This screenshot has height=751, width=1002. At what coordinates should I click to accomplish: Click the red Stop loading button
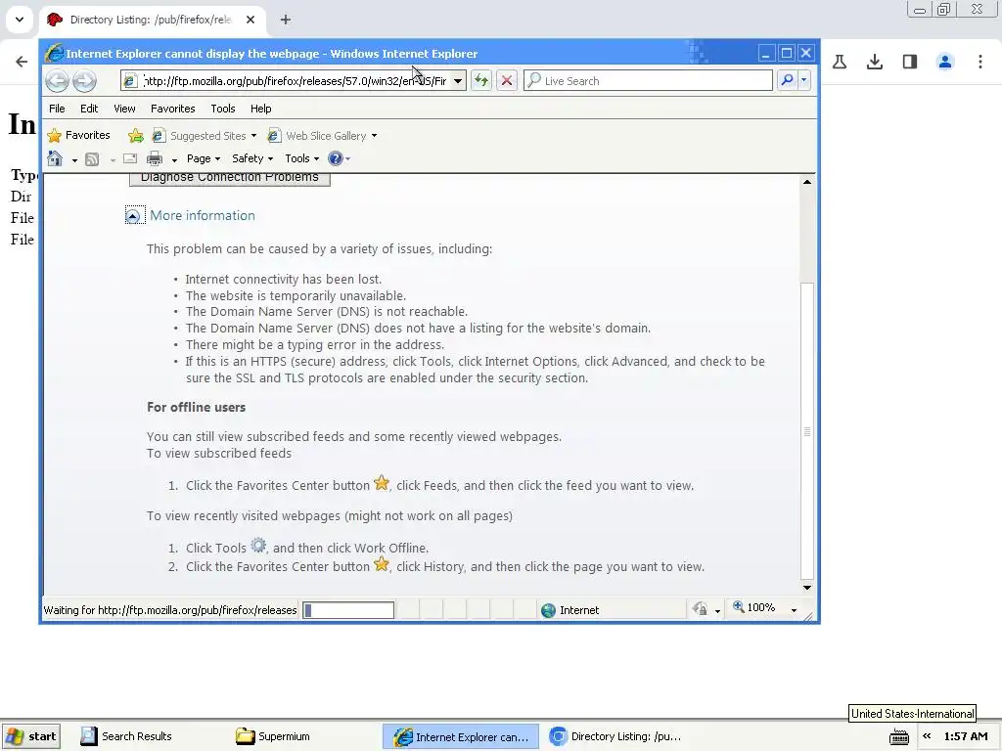pos(507,81)
